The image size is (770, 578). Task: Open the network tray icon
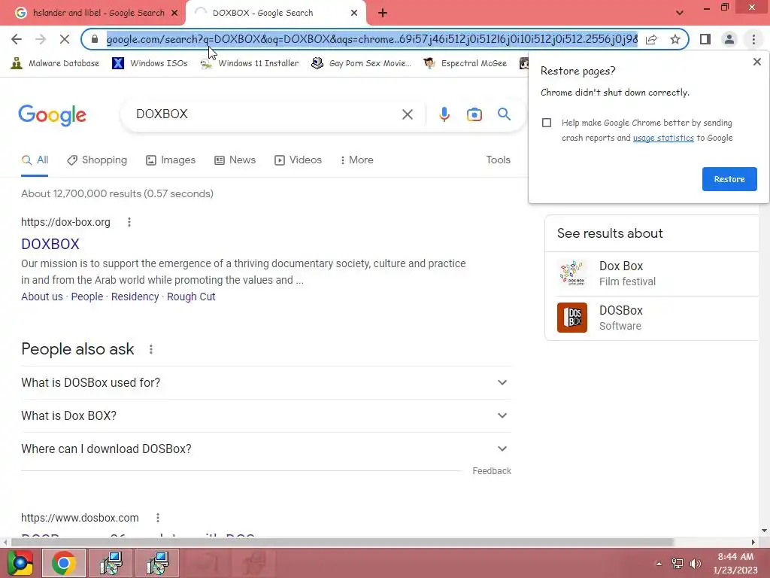pos(678,564)
